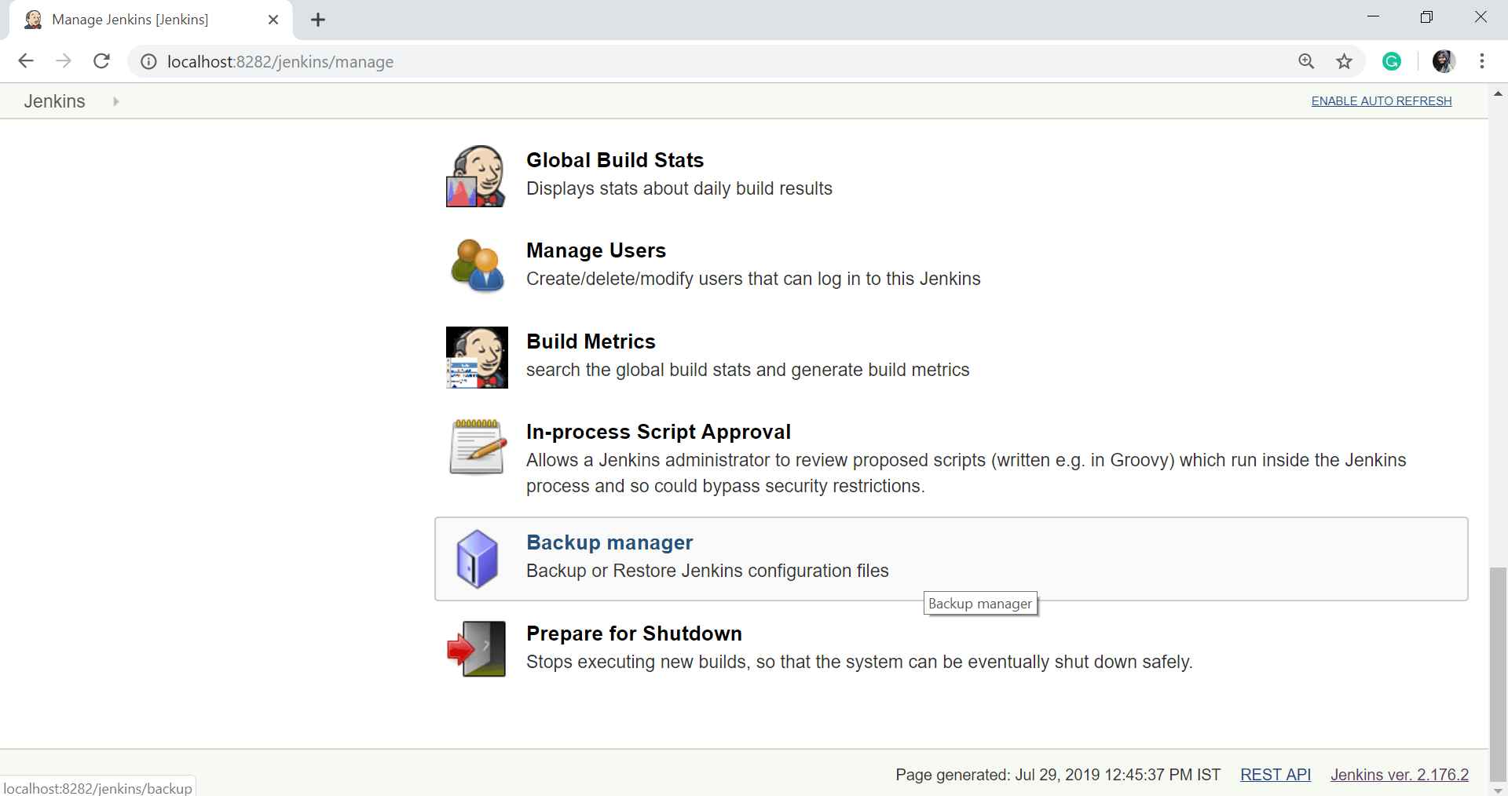Open the zoom magnifier icon in address bar
The width and height of the screenshot is (1508, 796).
1306,61
